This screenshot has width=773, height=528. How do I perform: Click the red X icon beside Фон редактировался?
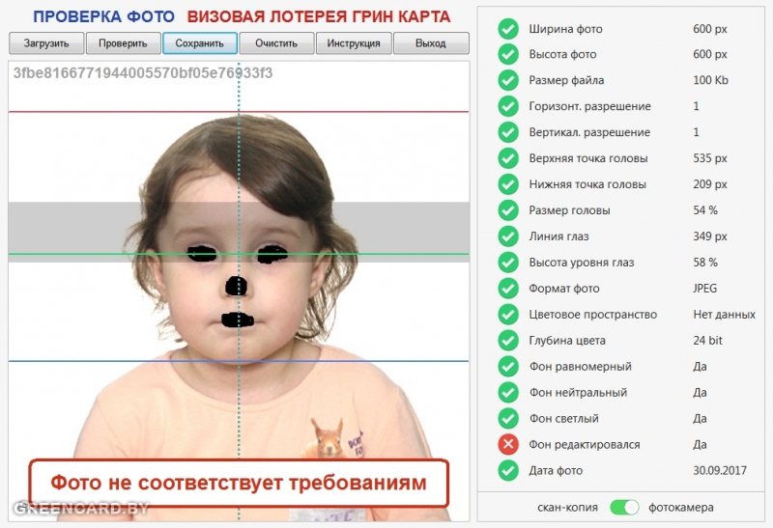click(x=508, y=445)
